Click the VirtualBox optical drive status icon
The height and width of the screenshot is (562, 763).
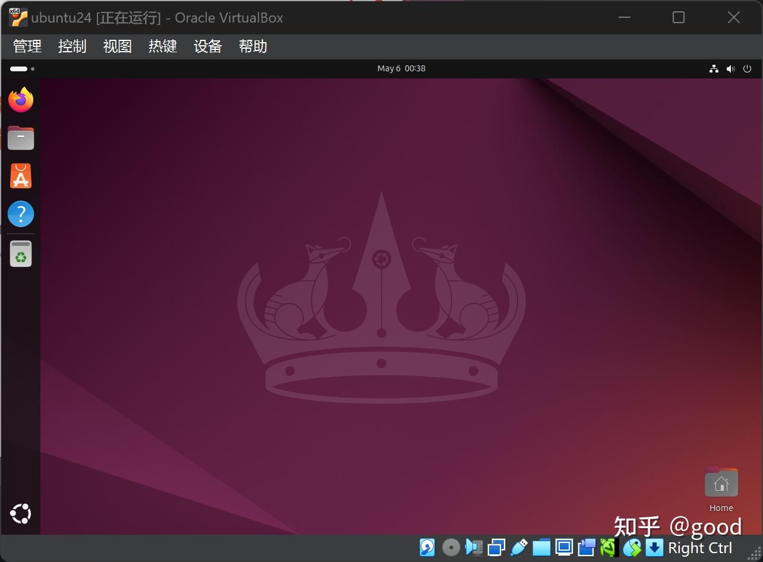pos(450,547)
